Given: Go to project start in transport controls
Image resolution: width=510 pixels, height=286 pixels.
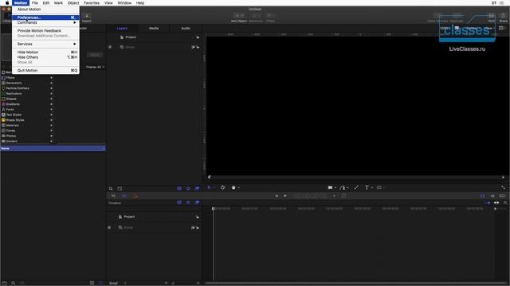Looking at the screenshot, I should (277, 196).
